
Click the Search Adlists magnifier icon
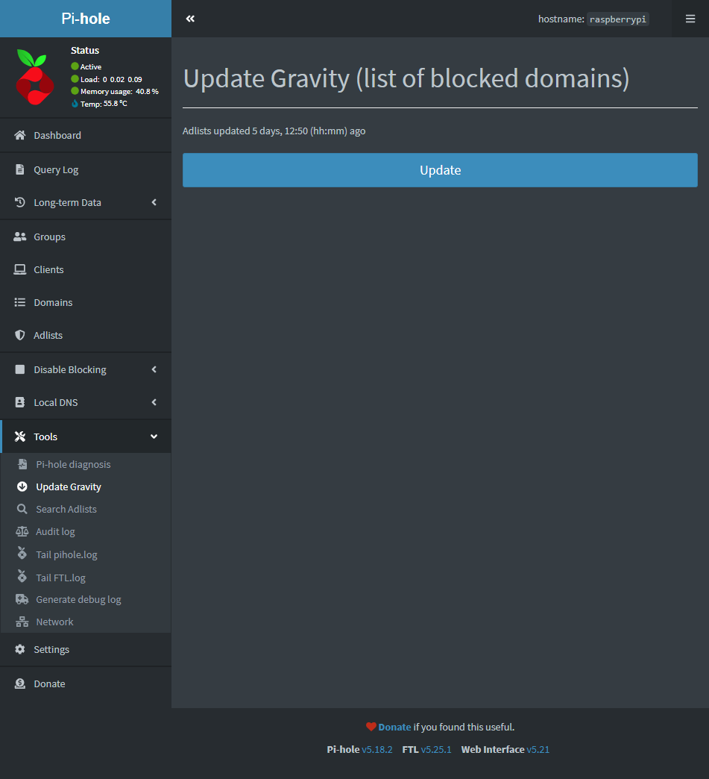(22, 509)
